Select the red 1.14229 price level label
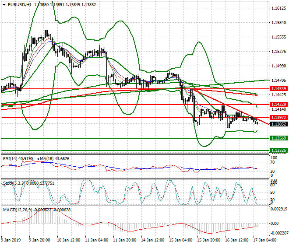Image resolution: width=289 pixels, height=245 pixels. [278, 105]
